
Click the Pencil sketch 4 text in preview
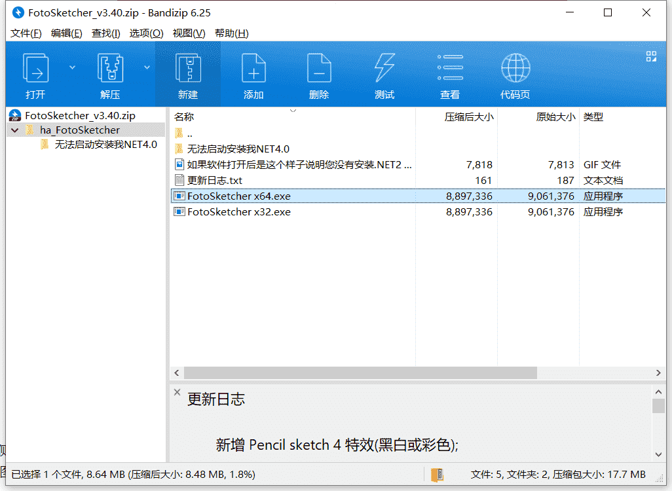coord(295,445)
